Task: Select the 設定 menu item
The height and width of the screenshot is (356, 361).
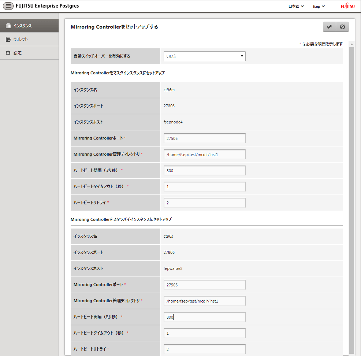Action: [29, 53]
